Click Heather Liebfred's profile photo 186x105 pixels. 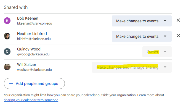click(7, 36)
